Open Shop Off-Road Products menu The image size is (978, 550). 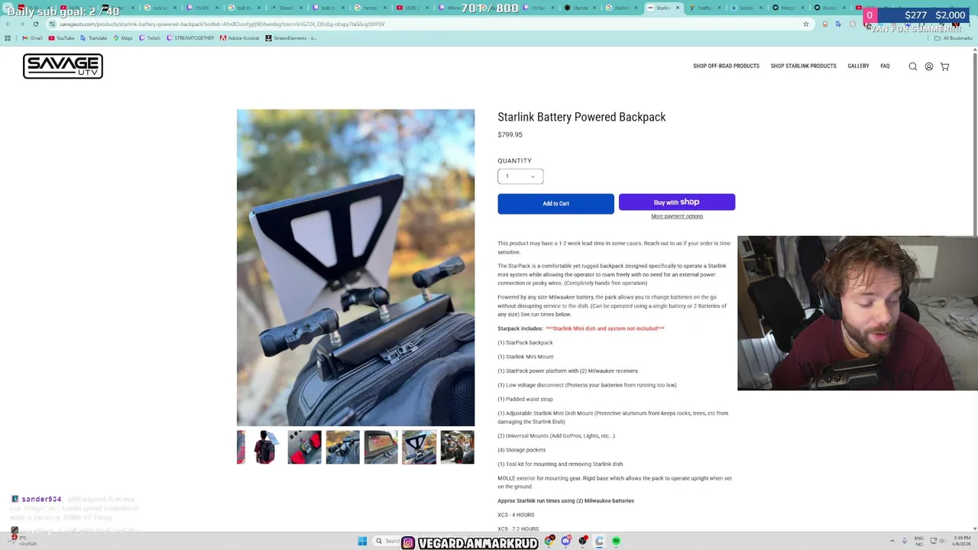726,66
